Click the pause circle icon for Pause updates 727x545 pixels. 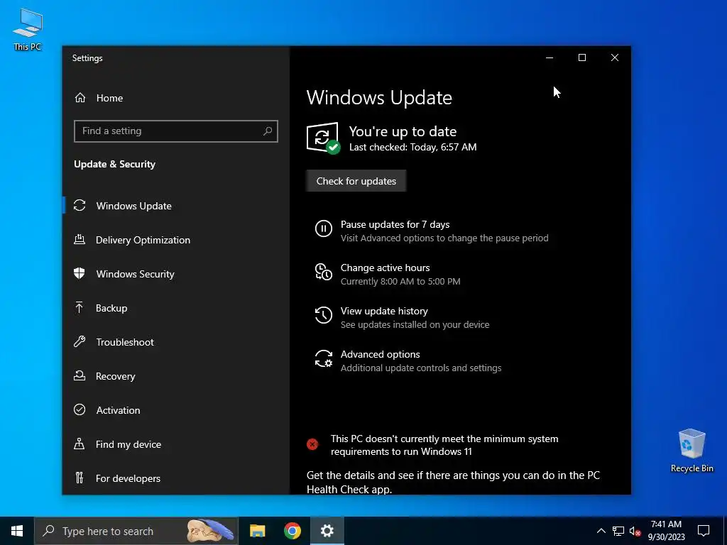[324, 229]
